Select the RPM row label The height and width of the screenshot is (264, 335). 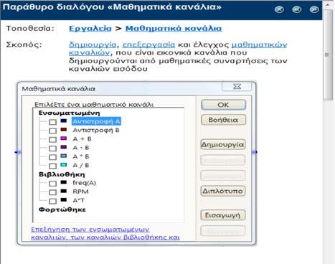tap(80, 192)
